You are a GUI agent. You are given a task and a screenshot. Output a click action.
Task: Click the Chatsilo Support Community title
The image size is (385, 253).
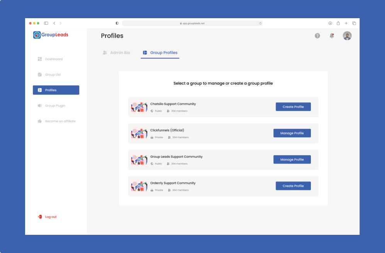(x=173, y=104)
